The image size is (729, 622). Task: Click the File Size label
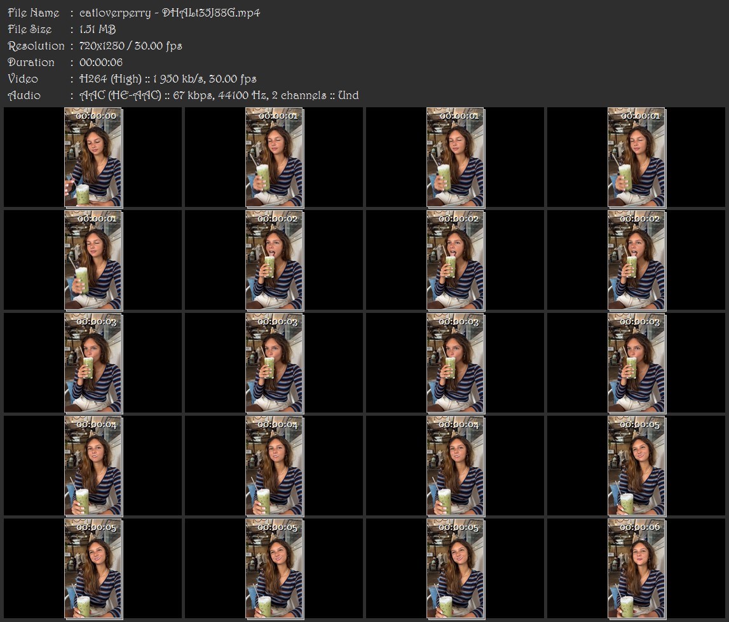[x=30, y=29]
